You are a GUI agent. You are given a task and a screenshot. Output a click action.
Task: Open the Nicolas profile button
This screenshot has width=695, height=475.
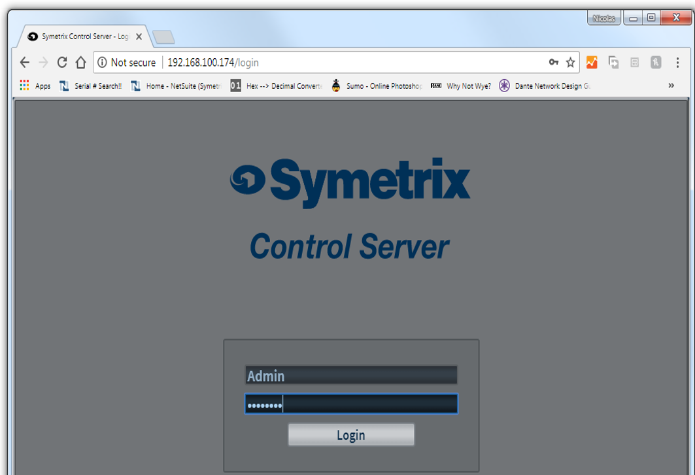(603, 18)
